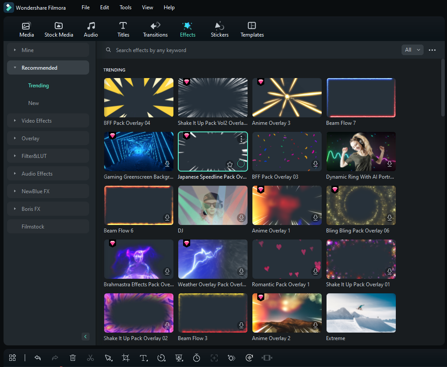
Task: Collapse the left sidebar panel
Action: tap(86, 337)
